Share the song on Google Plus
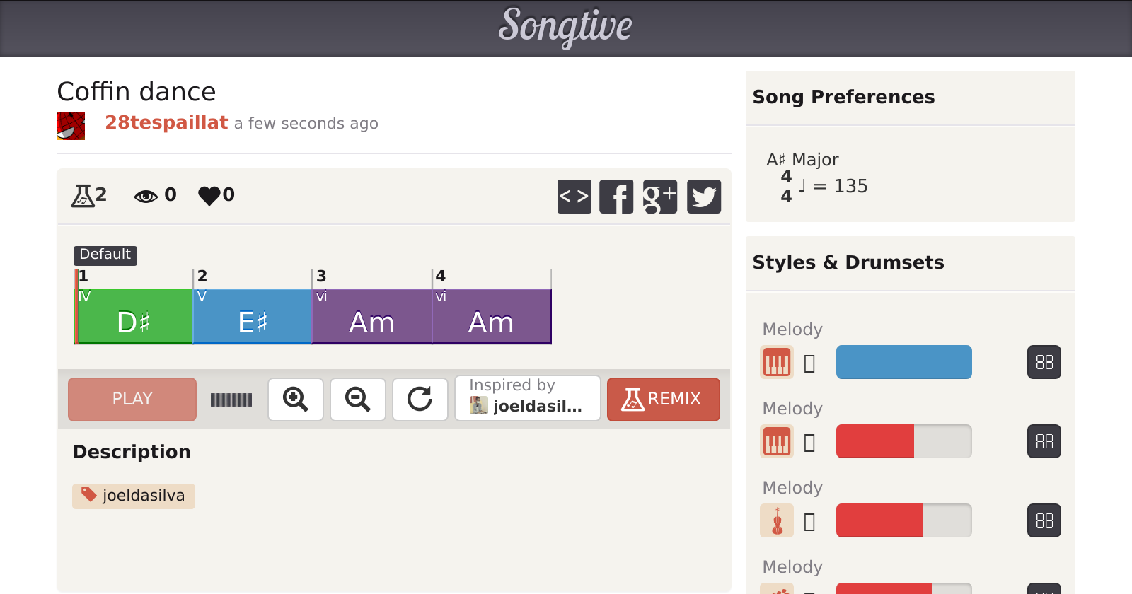The width and height of the screenshot is (1132, 594). click(x=659, y=197)
